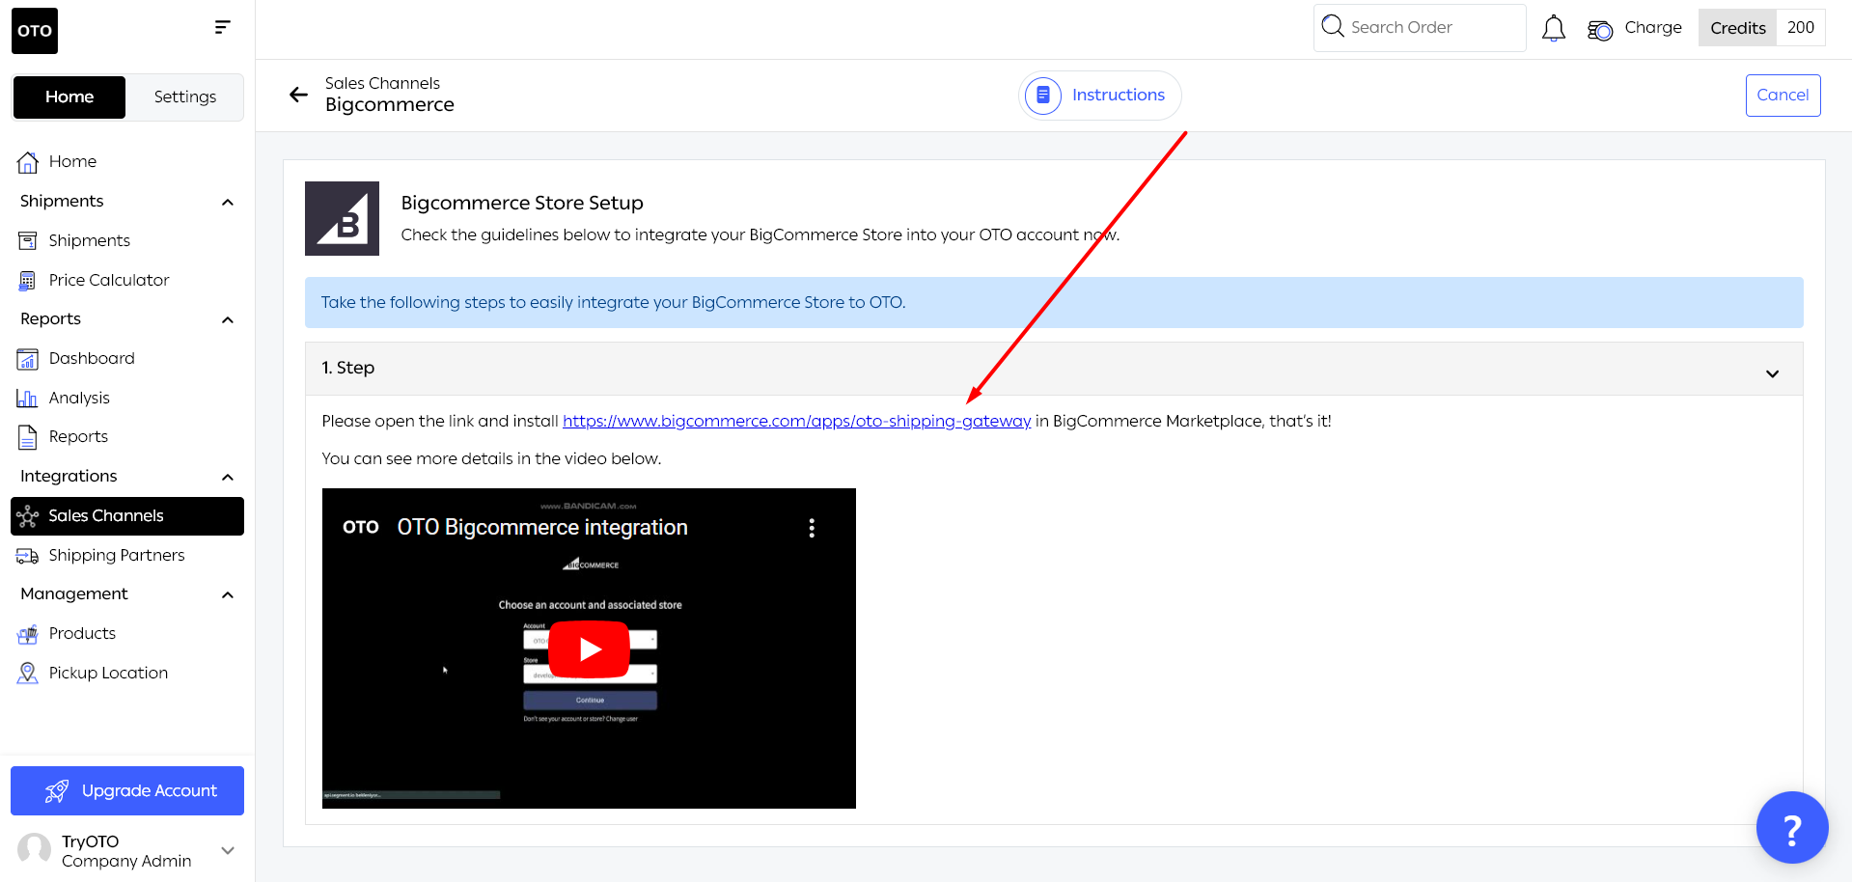Screen dimensions: 1852x882
Task: Open the video's three-dot options menu
Action: point(812,528)
